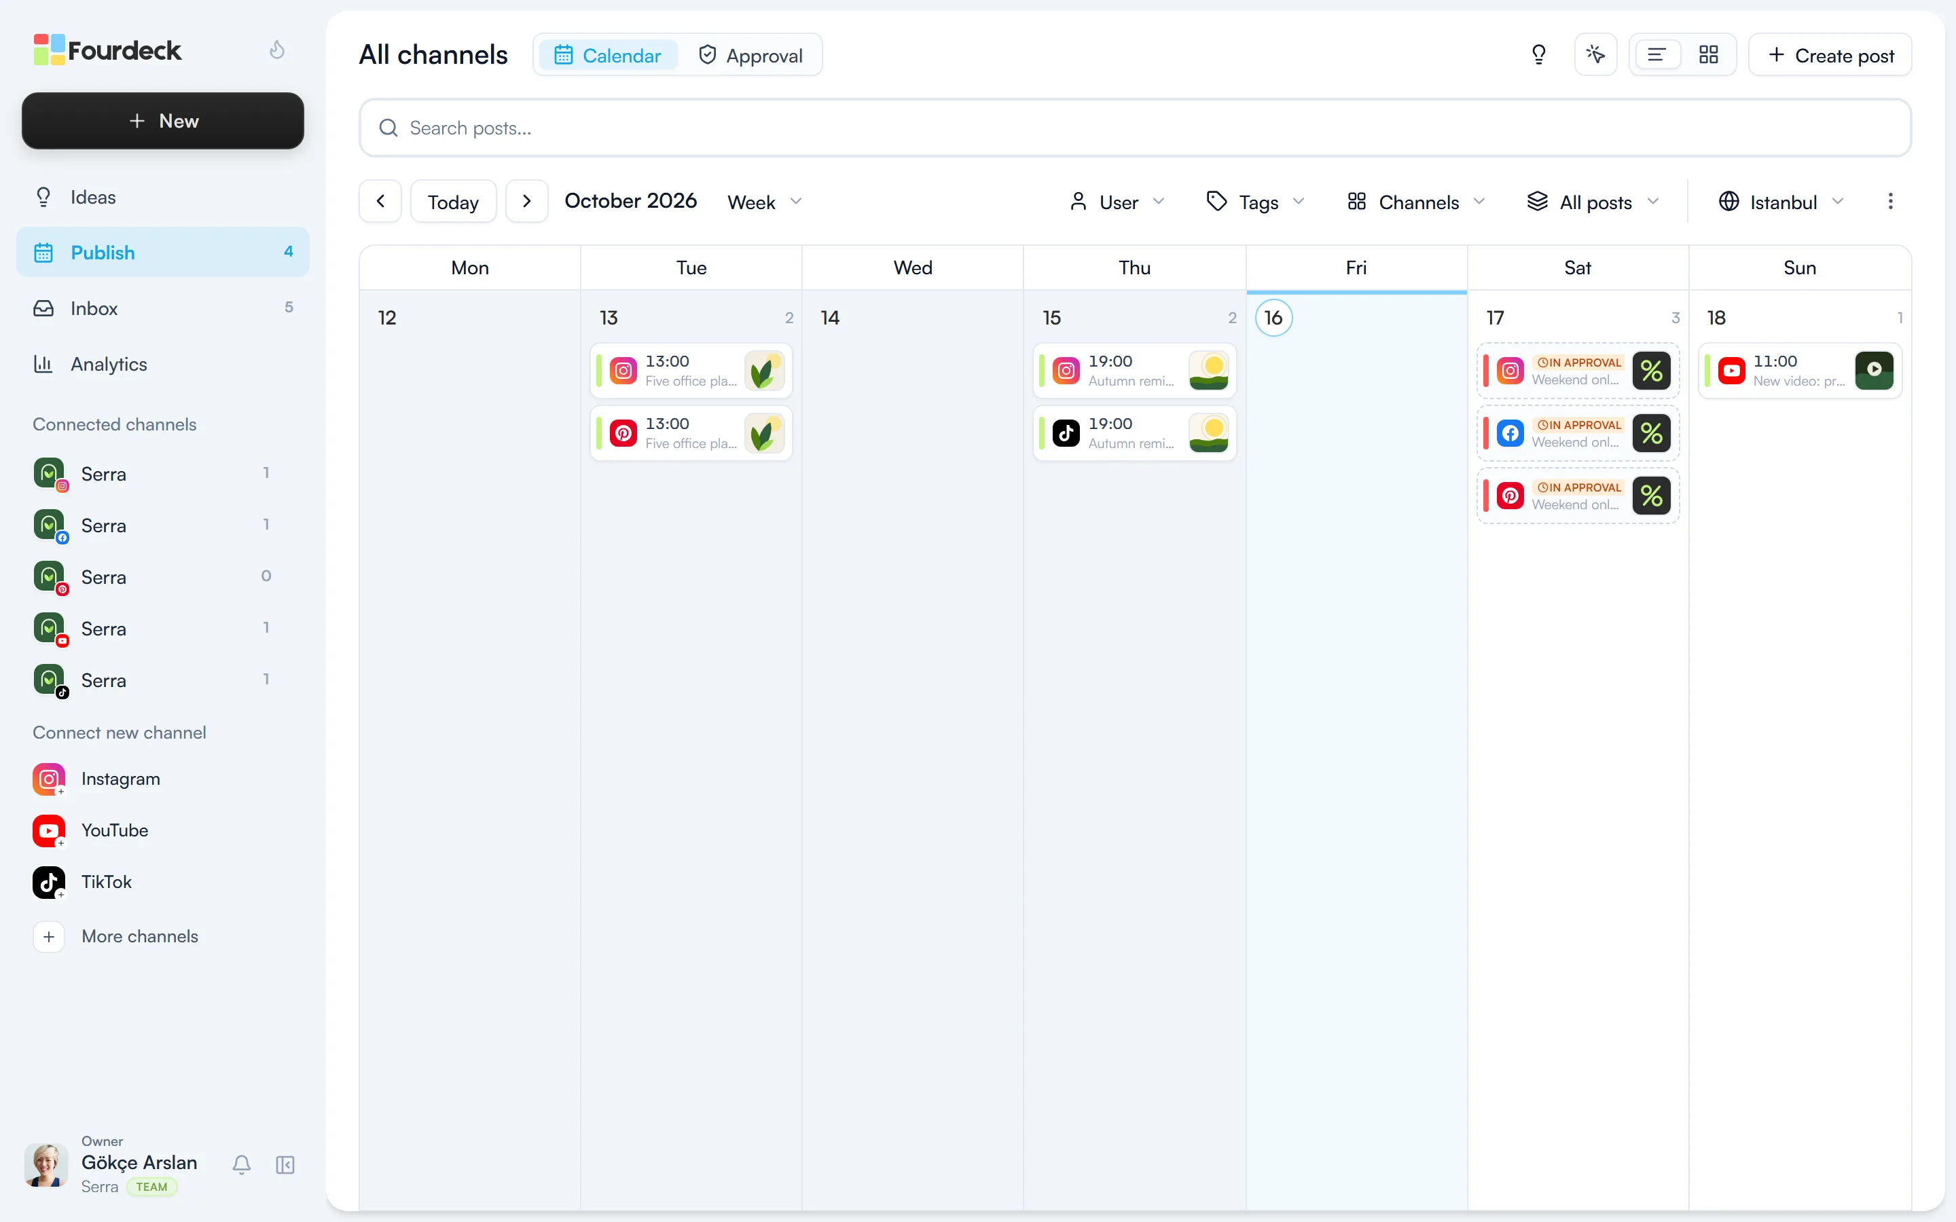Open Sunday 11:00 YouTube video post

[x=1800, y=371]
